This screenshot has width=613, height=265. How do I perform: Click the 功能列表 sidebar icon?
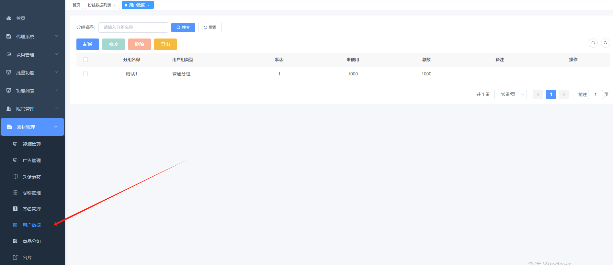click(9, 91)
